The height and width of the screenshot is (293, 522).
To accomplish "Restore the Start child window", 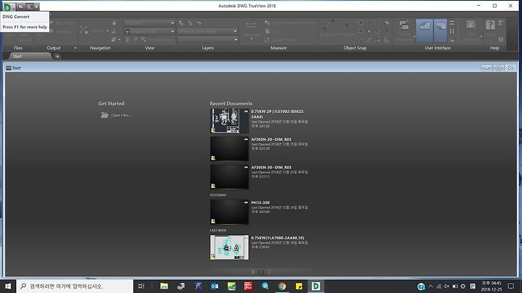I will pyautogui.click(x=498, y=67).
